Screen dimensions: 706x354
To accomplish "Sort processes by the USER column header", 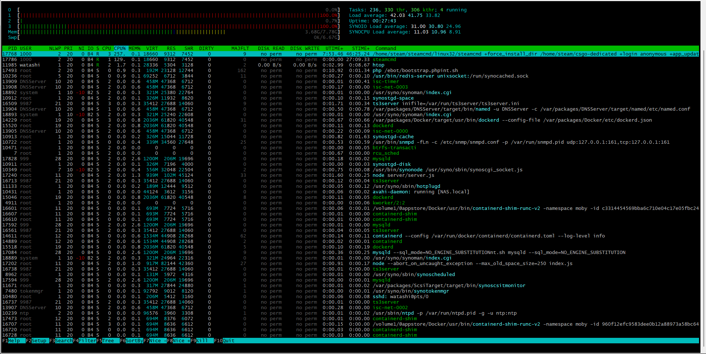I will [26, 48].
